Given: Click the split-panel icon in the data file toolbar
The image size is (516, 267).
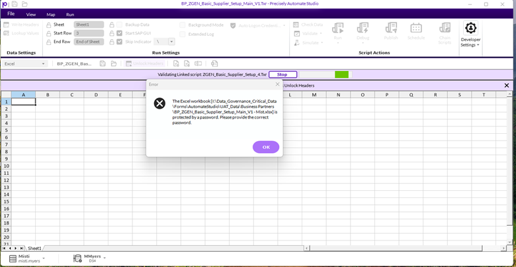Looking at the screenshot, I should 198,64.
